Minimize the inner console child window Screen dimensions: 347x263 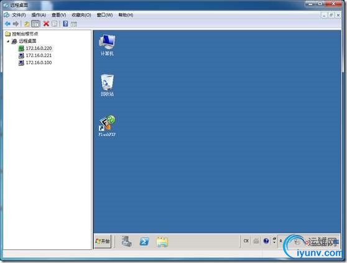pos(324,15)
